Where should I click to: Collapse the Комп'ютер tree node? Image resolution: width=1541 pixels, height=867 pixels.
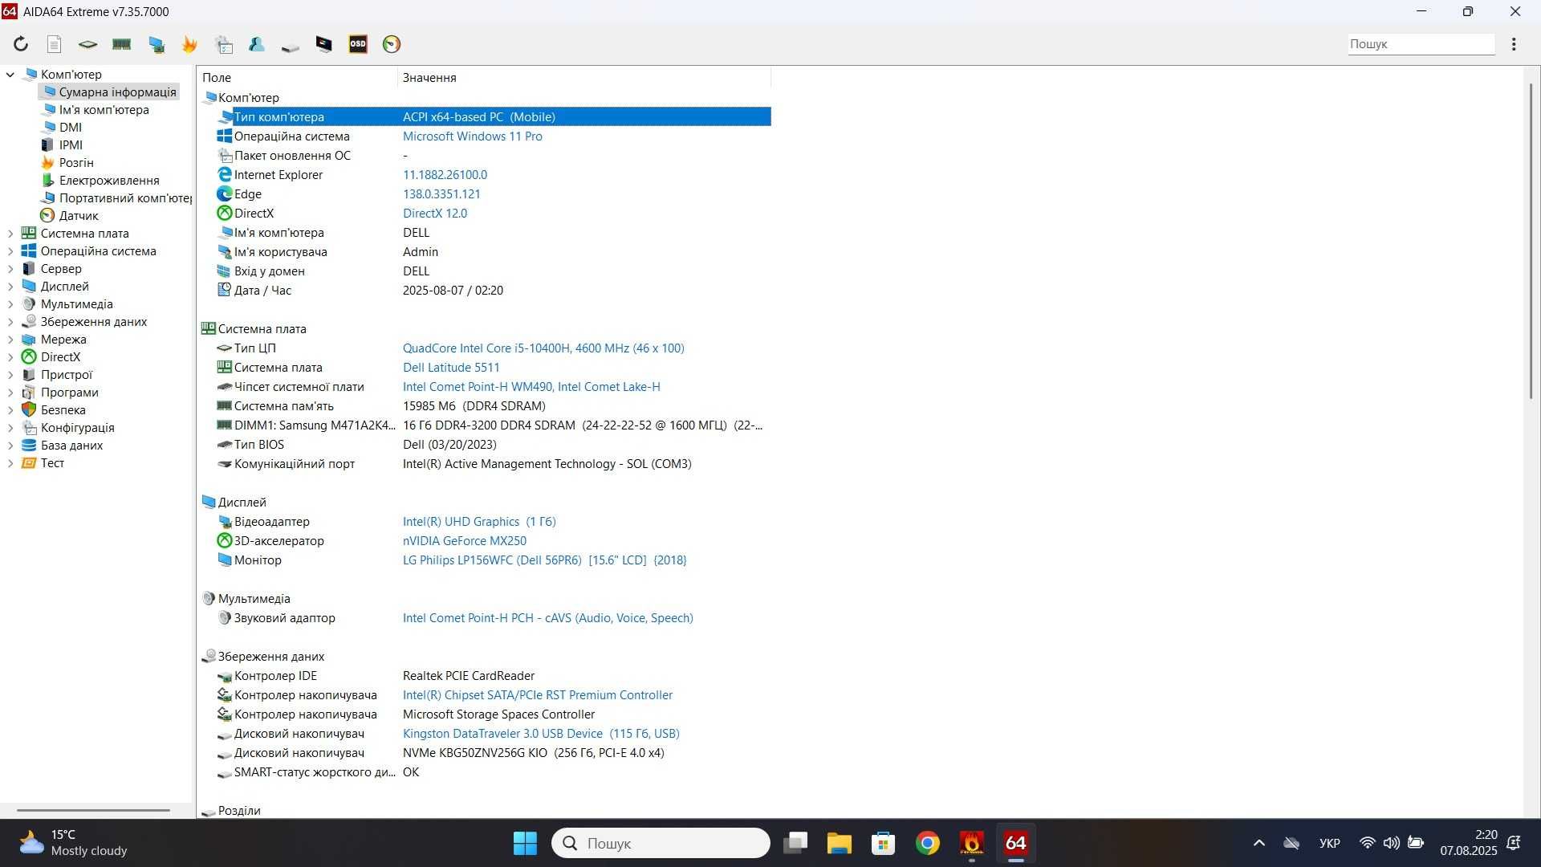click(x=10, y=75)
